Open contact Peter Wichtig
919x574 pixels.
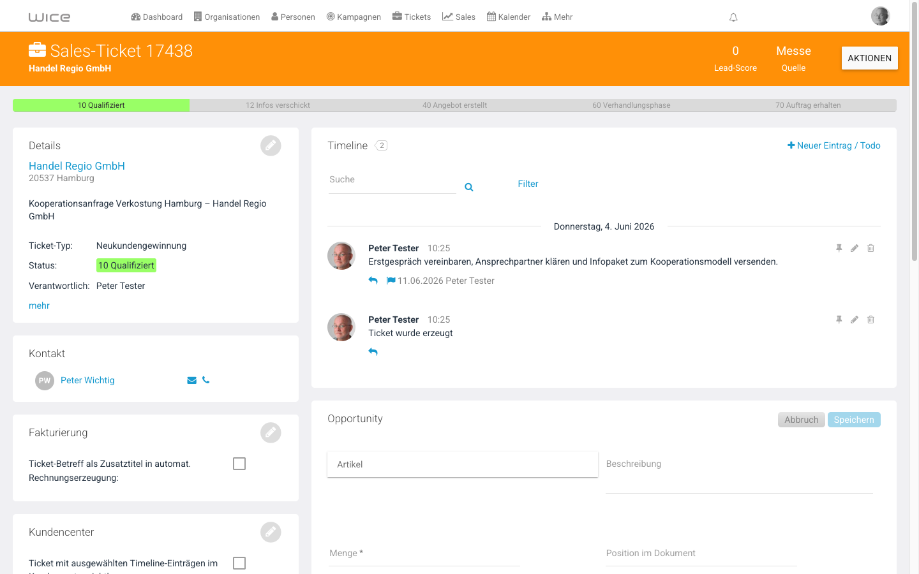click(87, 380)
